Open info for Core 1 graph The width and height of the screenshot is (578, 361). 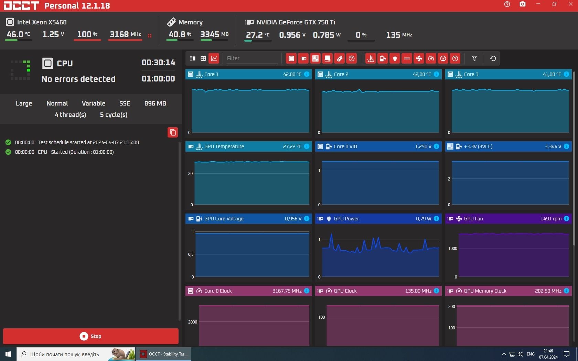click(x=307, y=74)
